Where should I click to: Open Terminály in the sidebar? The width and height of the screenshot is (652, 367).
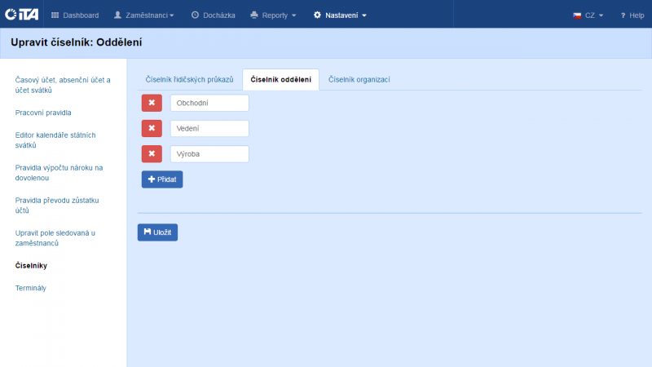[32, 288]
